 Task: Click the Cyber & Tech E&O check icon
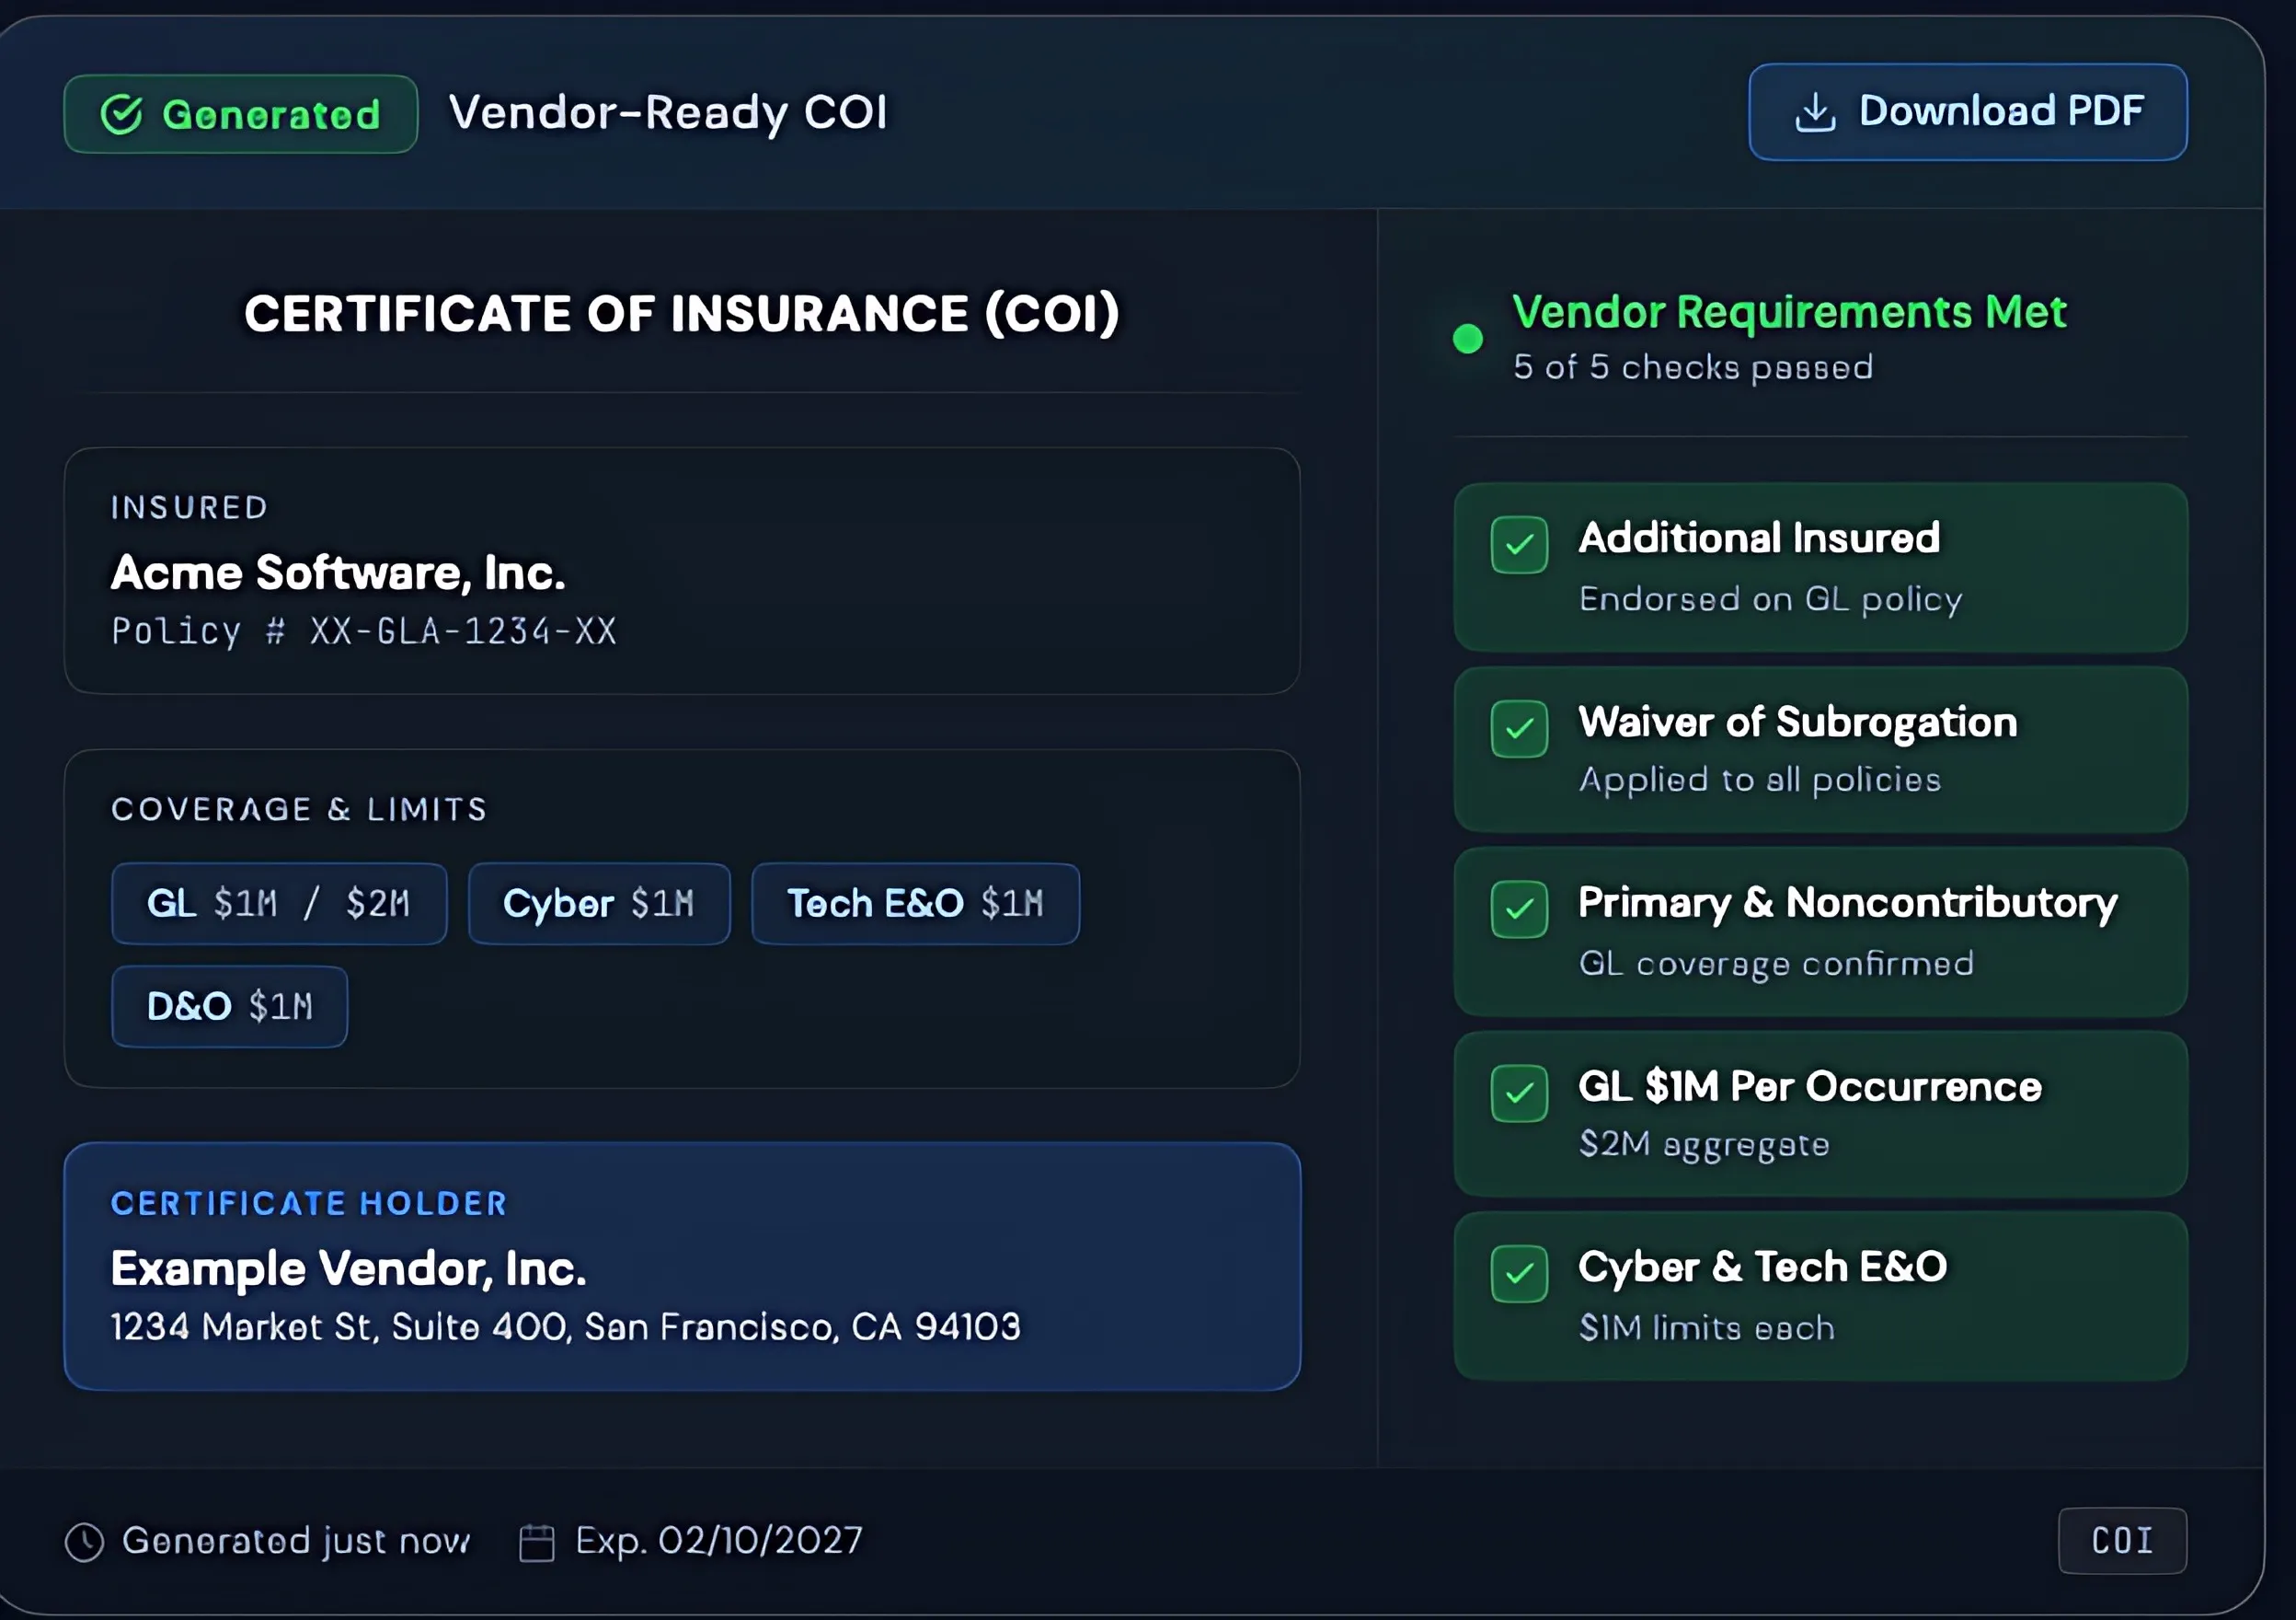[1519, 1274]
